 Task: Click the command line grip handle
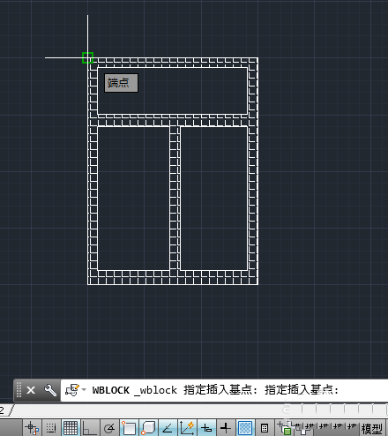(19, 390)
